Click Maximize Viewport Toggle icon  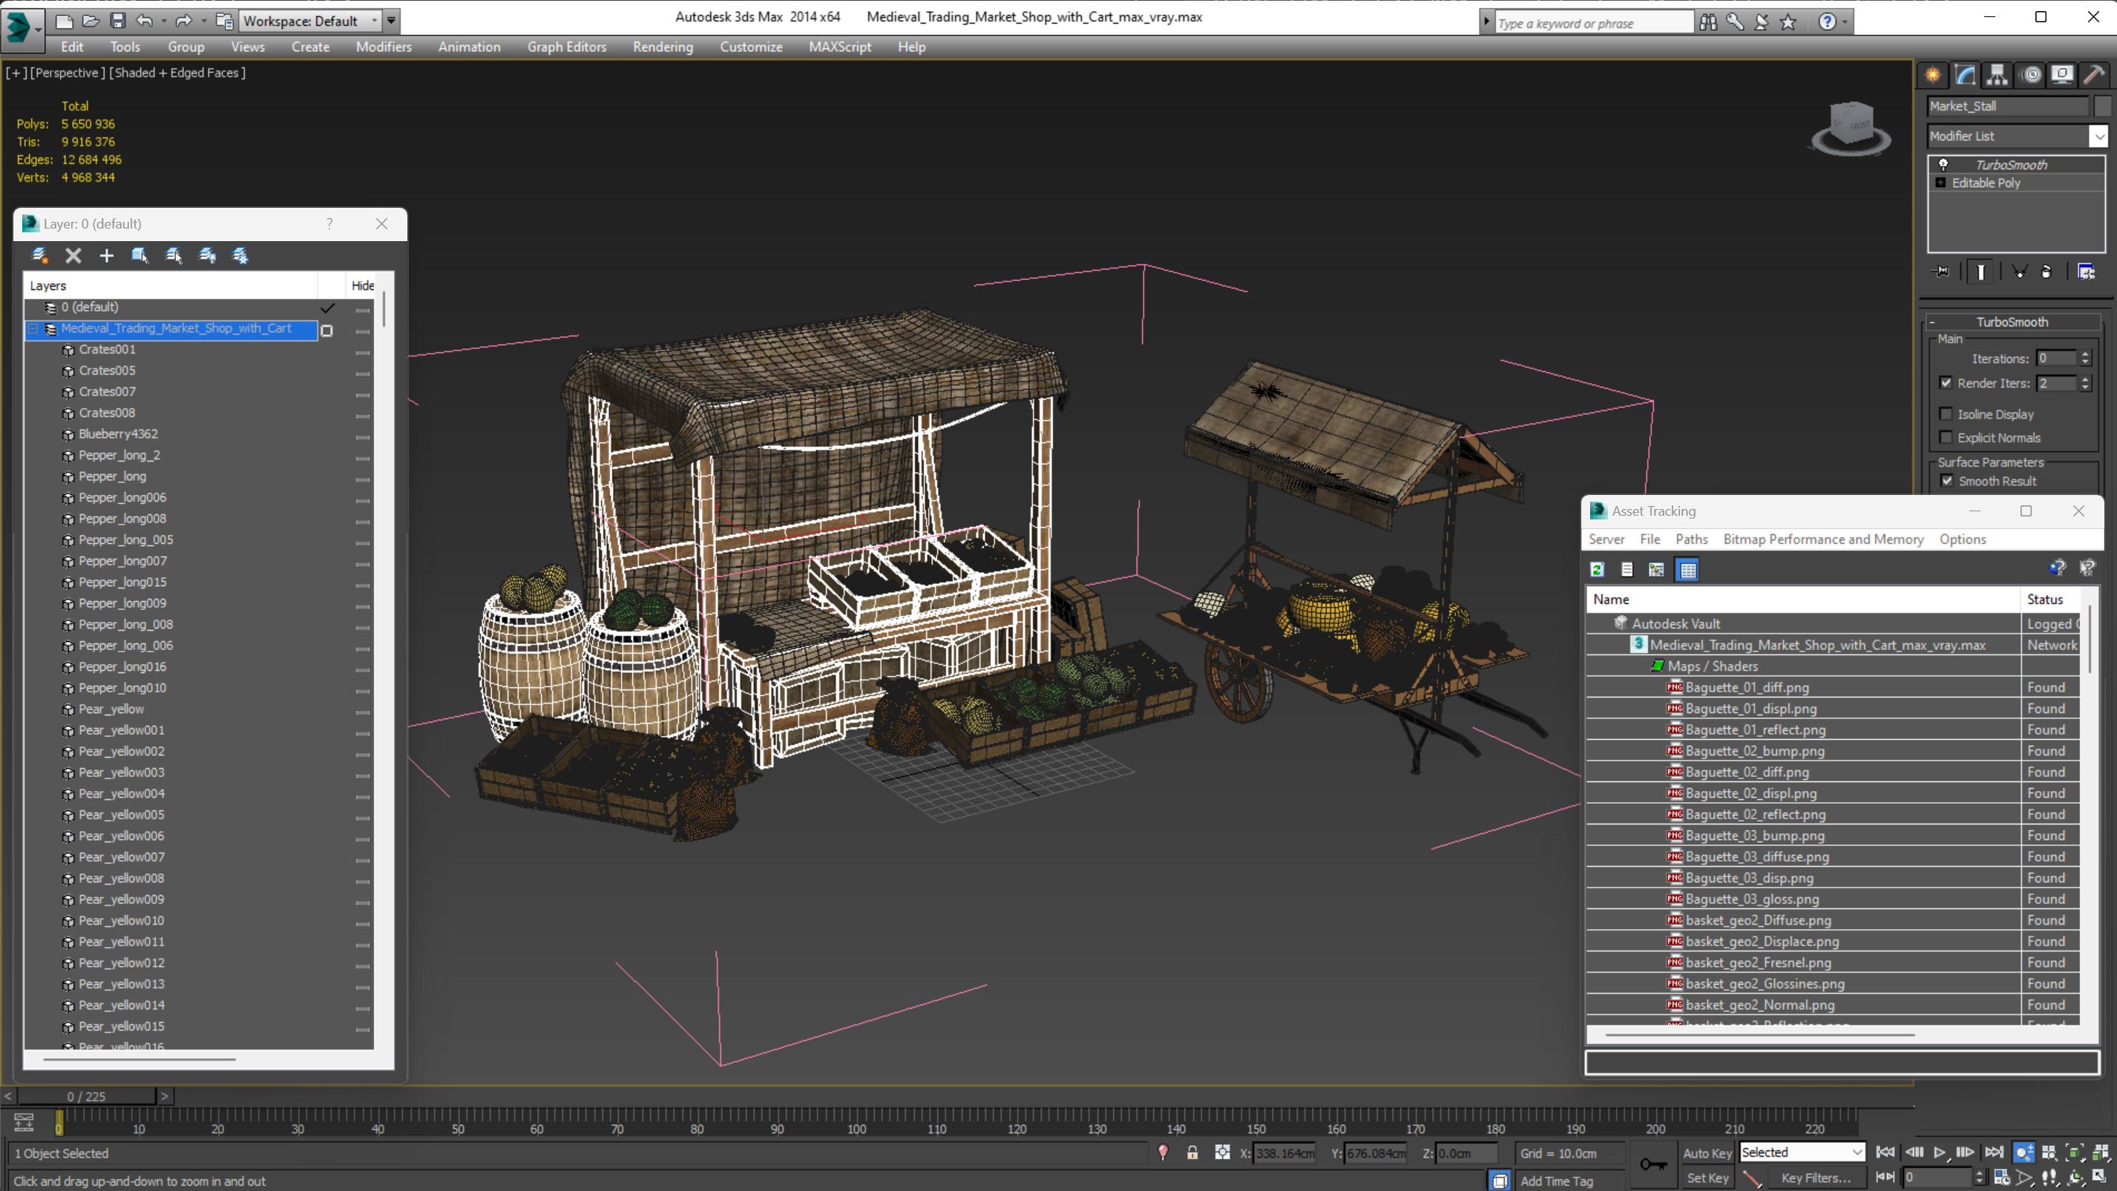(2100, 1177)
